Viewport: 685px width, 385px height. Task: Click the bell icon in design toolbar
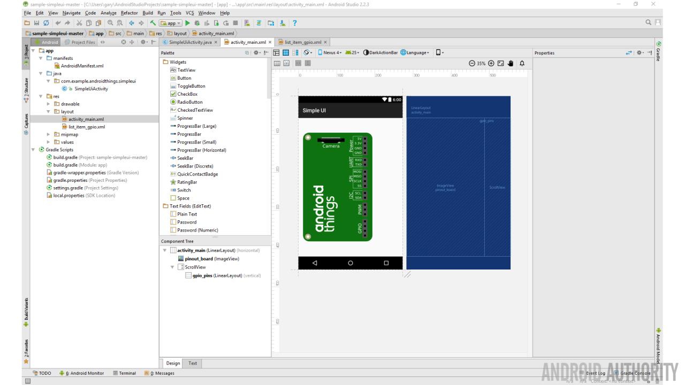pyautogui.click(x=522, y=64)
